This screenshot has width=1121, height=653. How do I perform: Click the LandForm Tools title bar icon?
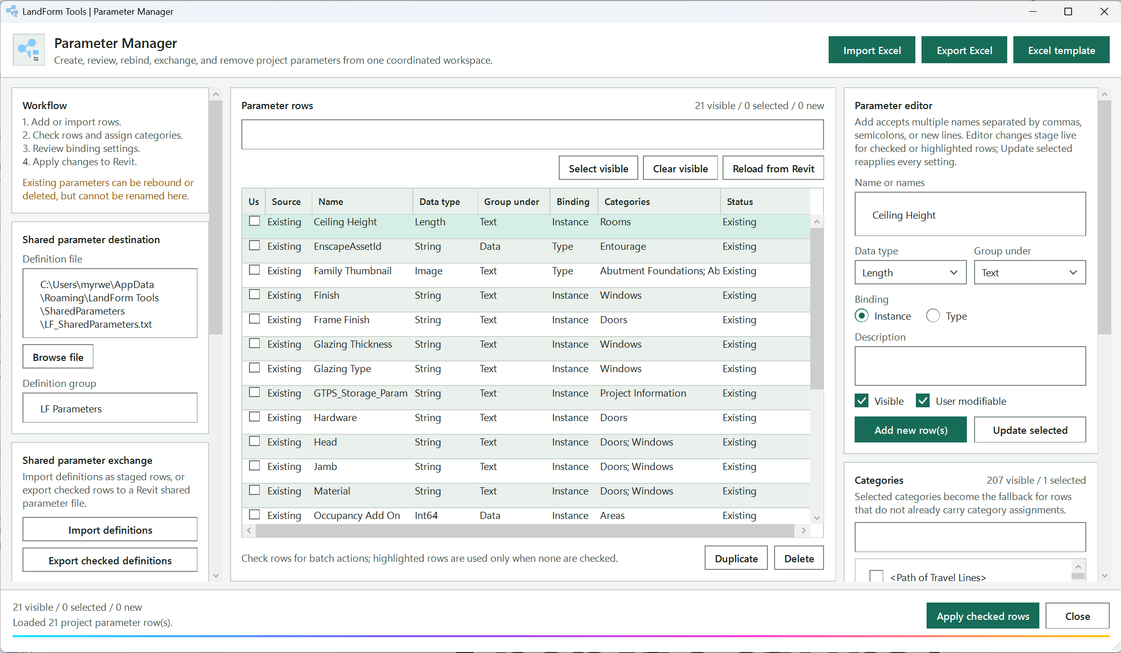[12, 11]
